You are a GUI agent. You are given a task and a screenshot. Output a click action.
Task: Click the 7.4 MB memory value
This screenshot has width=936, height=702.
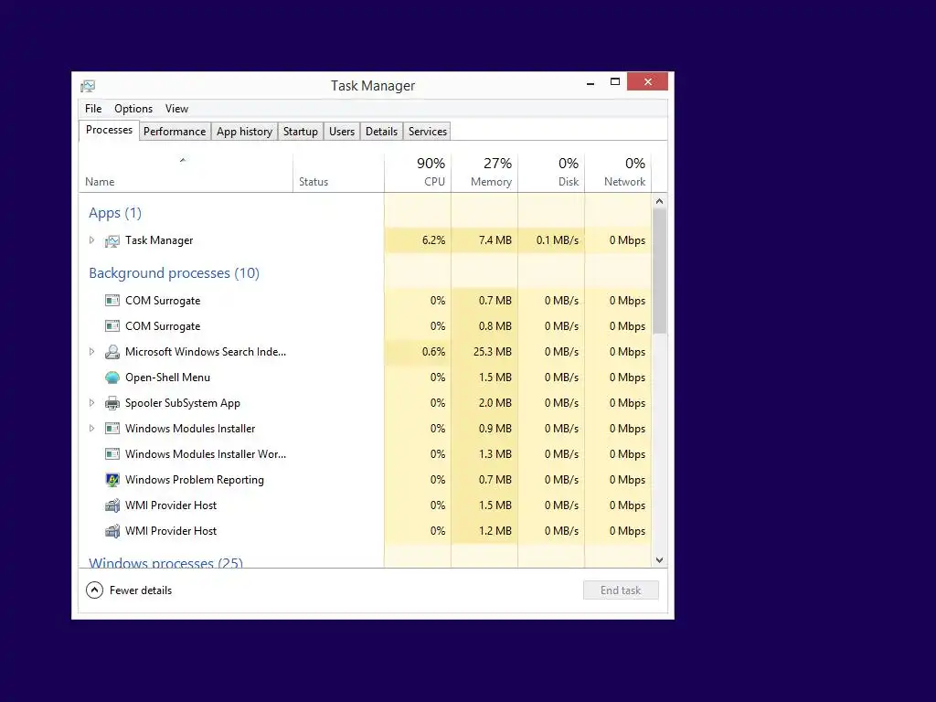click(x=495, y=240)
